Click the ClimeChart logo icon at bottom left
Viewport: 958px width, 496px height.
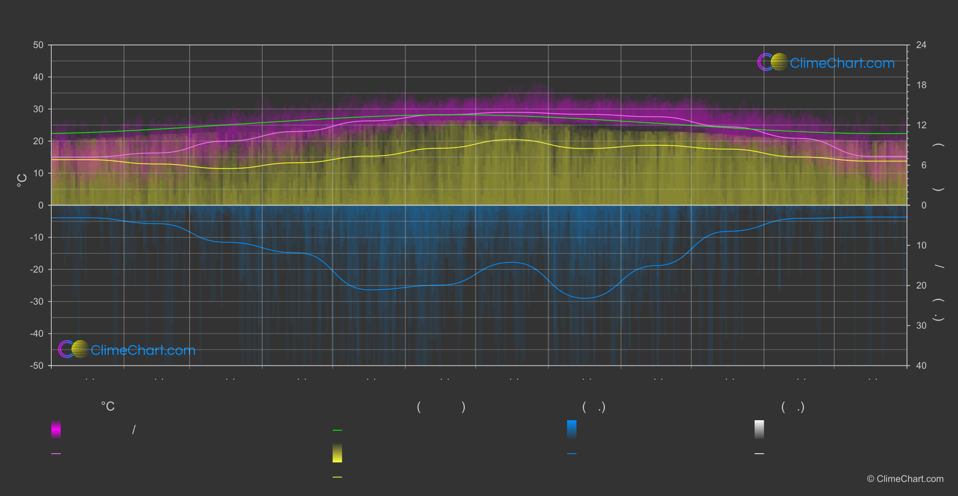(73, 349)
